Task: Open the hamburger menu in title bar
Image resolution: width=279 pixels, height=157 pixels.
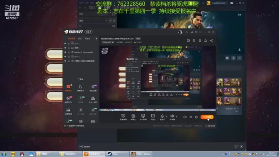Action: (x=200, y=32)
